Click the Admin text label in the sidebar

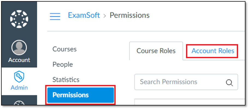pyautogui.click(x=19, y=88)
